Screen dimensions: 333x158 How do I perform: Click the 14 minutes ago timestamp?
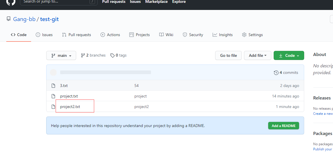point(286,96)
